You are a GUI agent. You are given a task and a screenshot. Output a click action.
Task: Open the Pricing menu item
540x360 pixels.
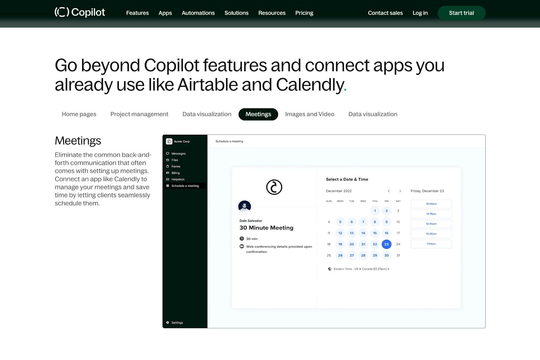click(x=304, y=13)
